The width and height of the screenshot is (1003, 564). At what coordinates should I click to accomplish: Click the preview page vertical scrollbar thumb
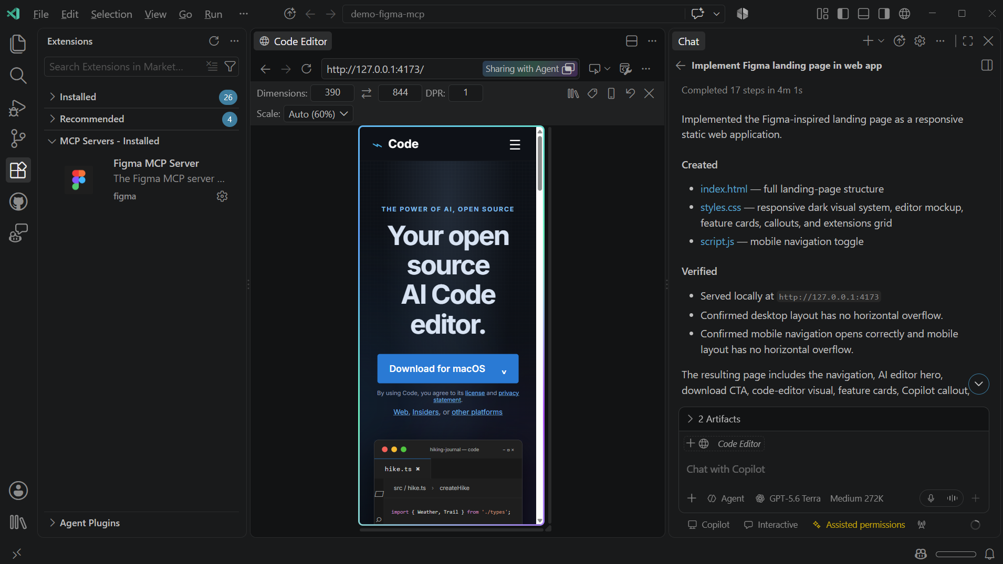coord(539,163)
